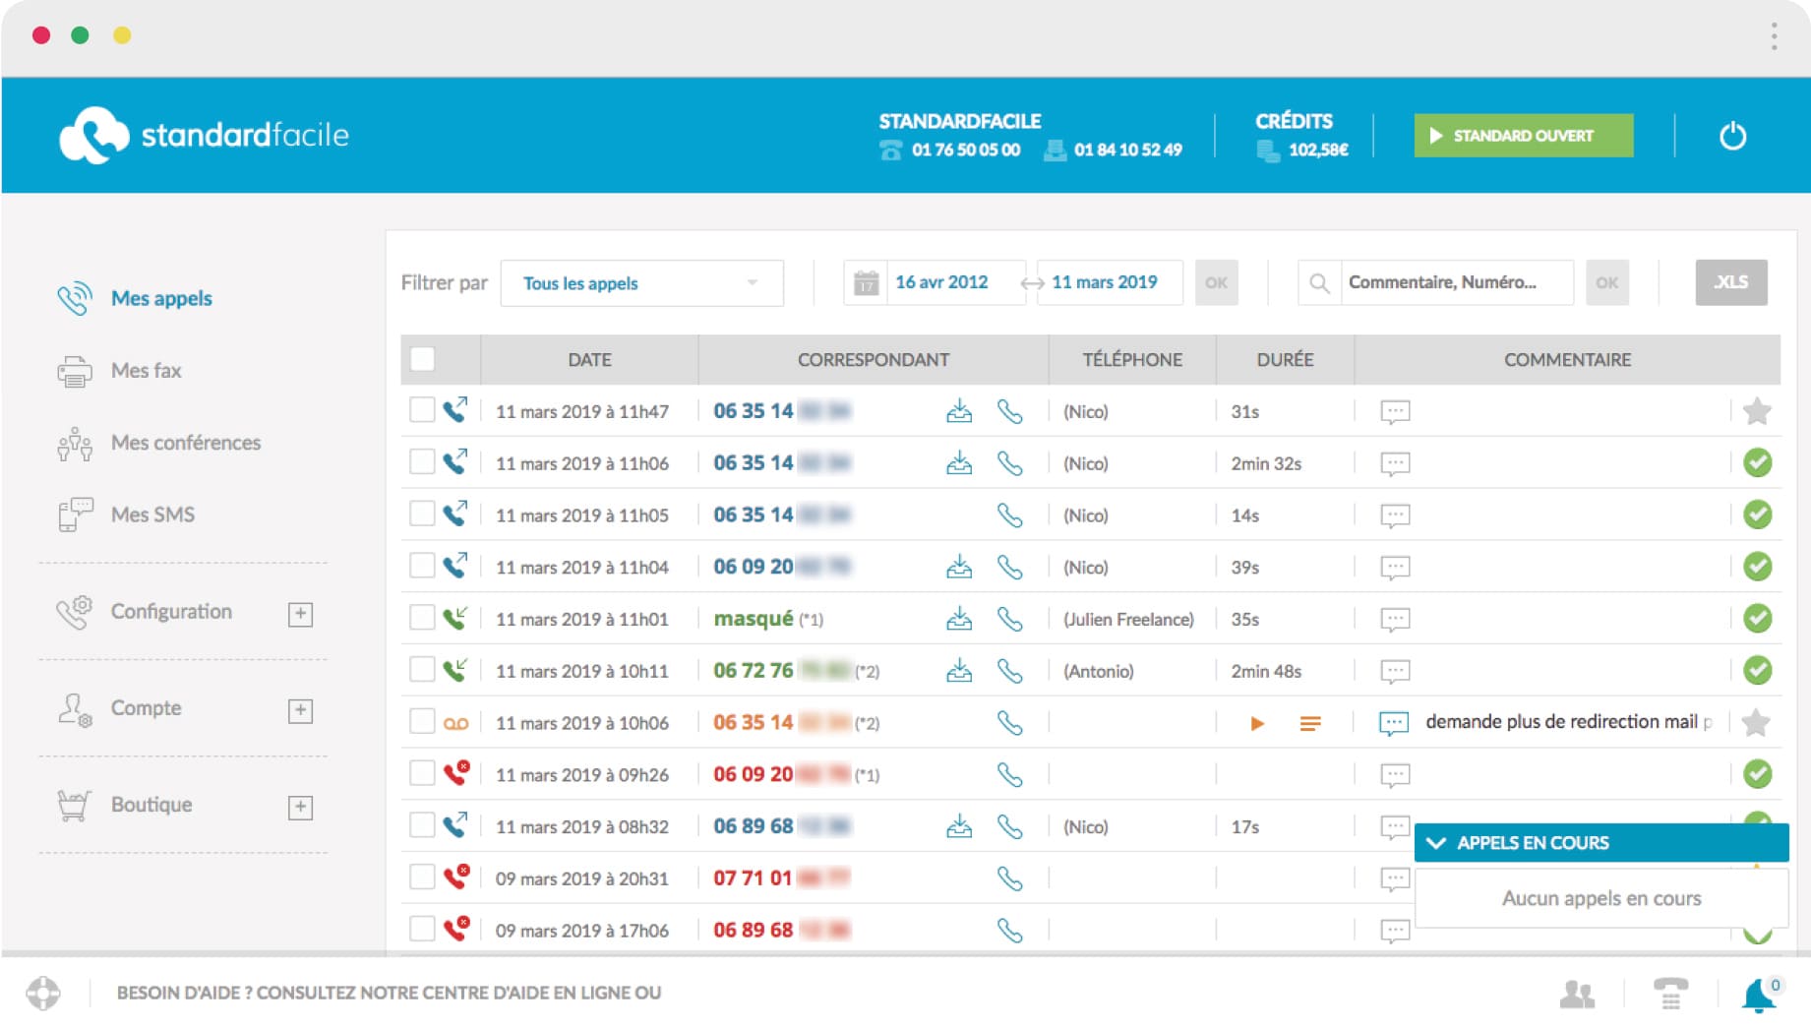Click the Standard Ouvert button
Viewport: 1811px width, 1028px height.
(x=1524, y=136)
